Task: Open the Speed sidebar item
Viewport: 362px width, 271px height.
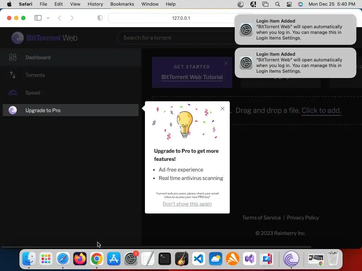Action: coord(71,93)
